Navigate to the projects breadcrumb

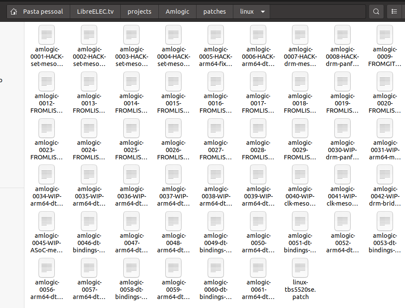[x=139, y=12]
